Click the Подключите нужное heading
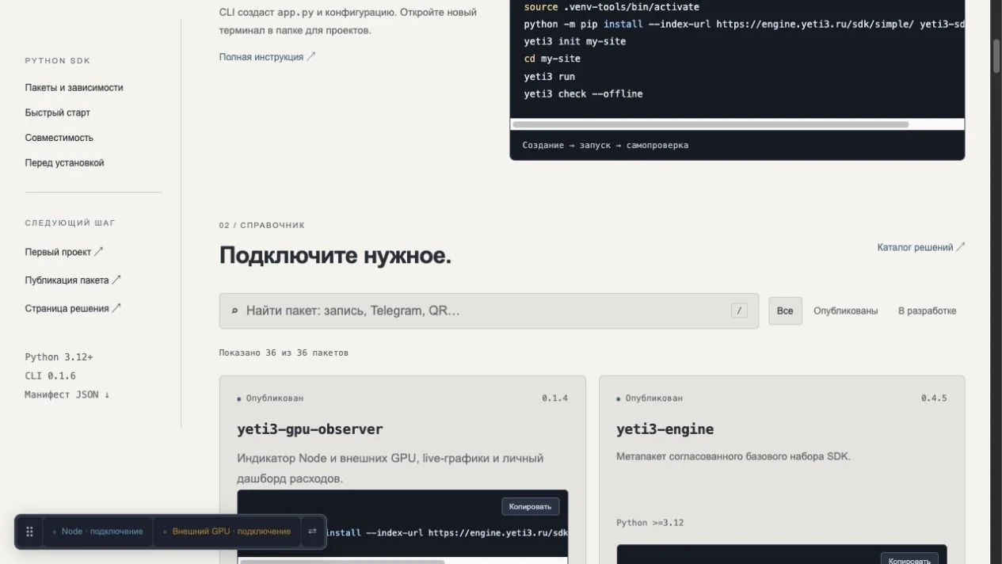The width and height of the screenshot is (1002, 564). [335, 256]
